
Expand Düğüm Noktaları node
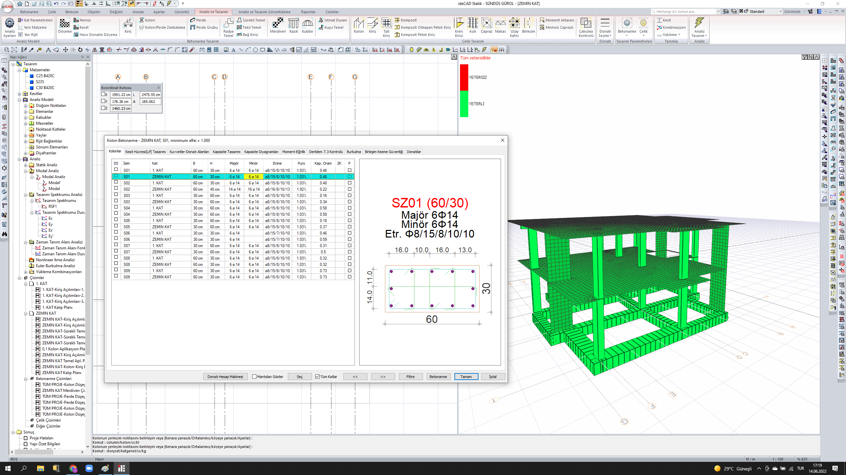(x=26, y=106)
